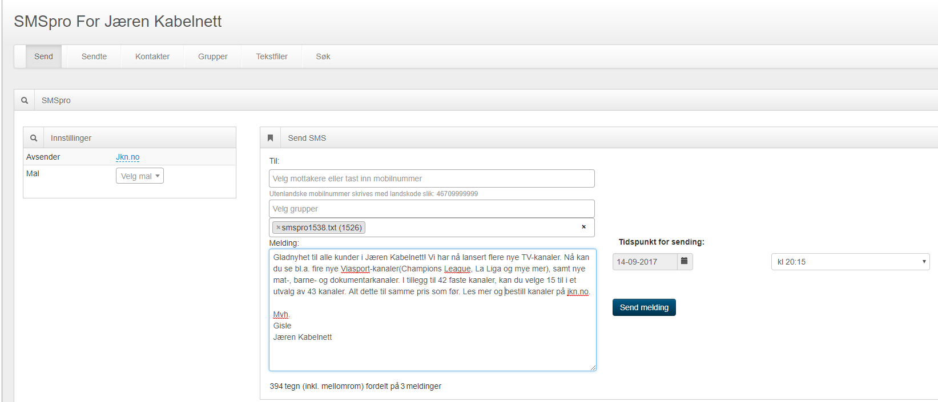
Task: Select the Søk tab
Action: click(x=323, y=56)
